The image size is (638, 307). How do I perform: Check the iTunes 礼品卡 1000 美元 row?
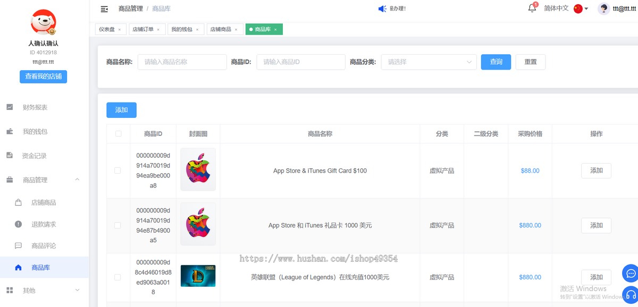click(117, 225)
